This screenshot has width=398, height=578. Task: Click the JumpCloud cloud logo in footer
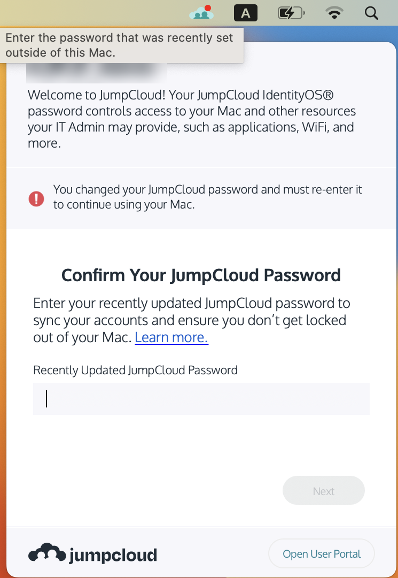click(x=46, y=554)
